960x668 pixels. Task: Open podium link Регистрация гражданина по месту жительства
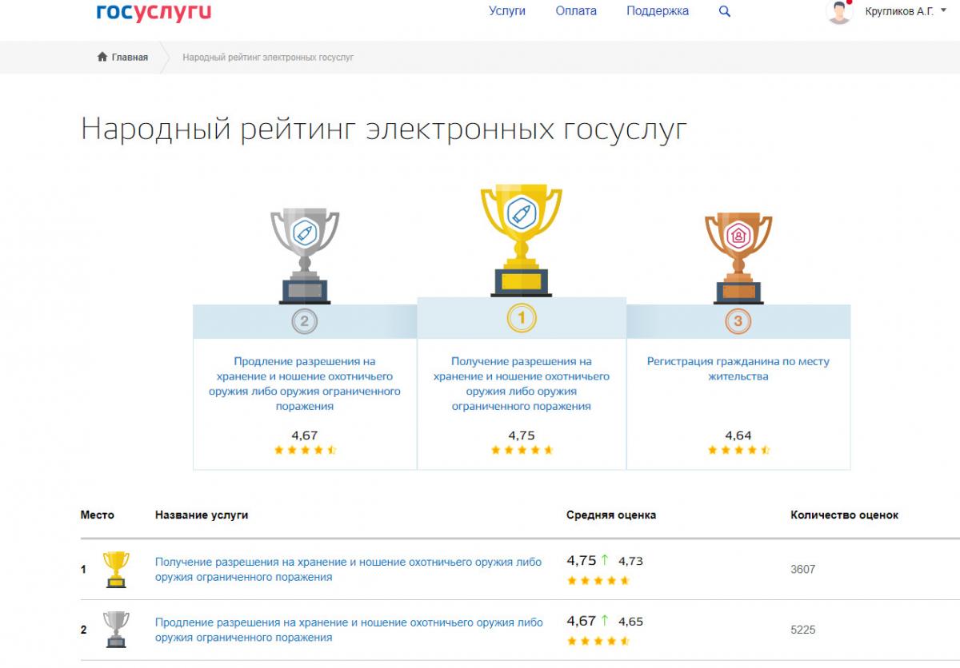click(738, 368)
